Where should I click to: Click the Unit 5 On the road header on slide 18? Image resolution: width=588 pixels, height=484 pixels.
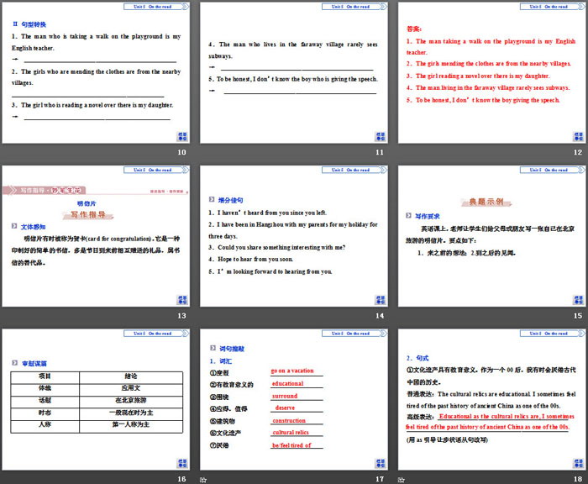tap(552, 334)
